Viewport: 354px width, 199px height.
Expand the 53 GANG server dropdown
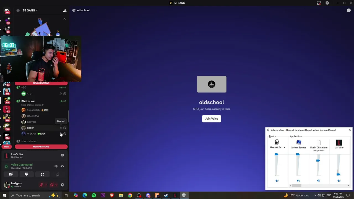tap(30, 11)
